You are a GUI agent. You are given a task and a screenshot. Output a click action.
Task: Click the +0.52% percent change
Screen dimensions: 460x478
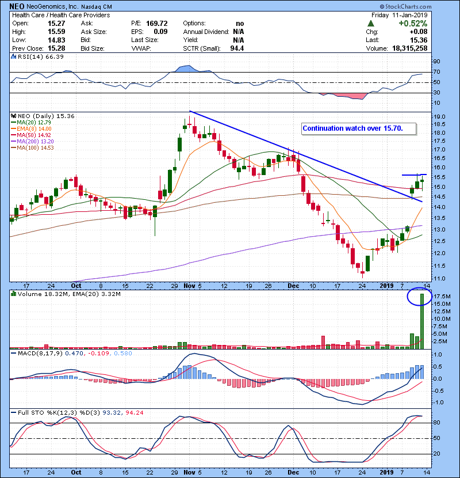pos(413,24)
